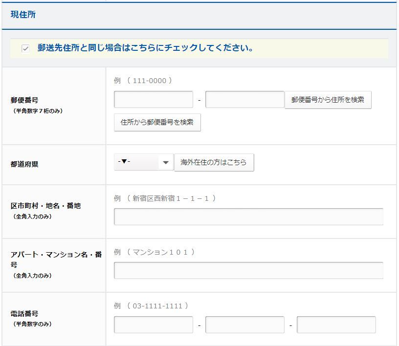The width and height of the screenshot is (399, 346).
Task: Click the 区市町村・地名・番地 field label
Action: tap(45, 206)
